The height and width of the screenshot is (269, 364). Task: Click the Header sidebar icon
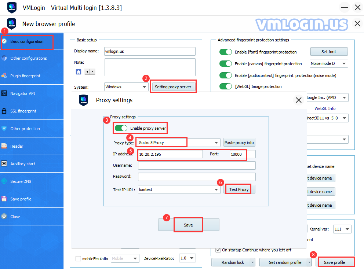point(4,146)
